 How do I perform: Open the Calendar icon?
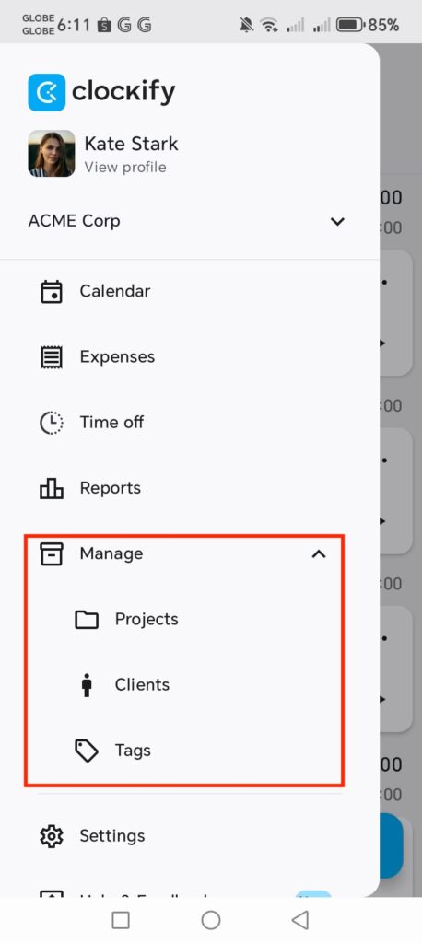52,292
